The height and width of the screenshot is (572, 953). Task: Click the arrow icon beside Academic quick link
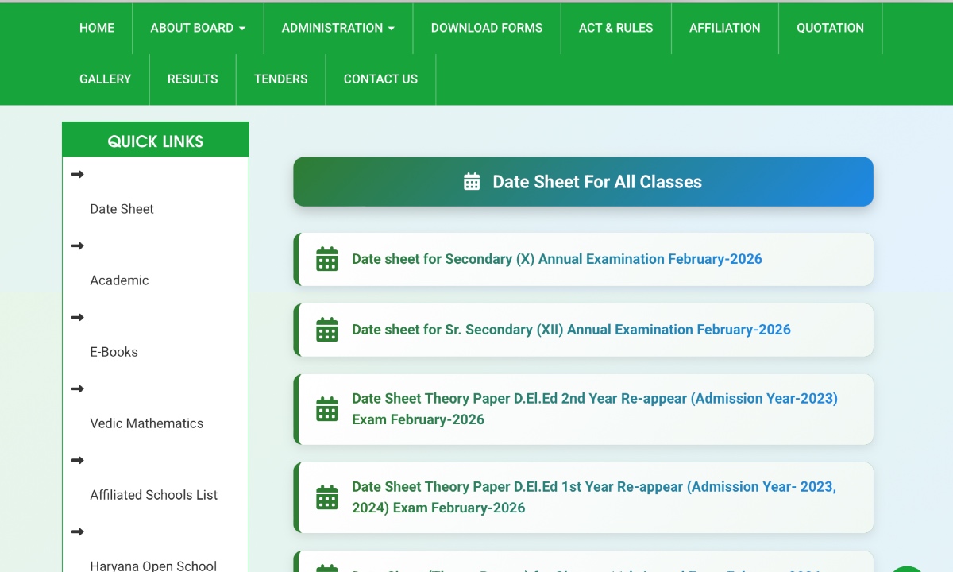tap(77, 245)
